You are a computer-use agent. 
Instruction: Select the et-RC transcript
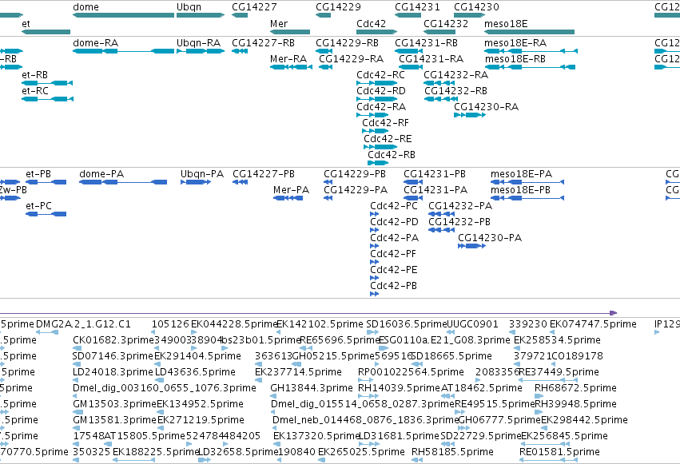(x=47, y=99)
